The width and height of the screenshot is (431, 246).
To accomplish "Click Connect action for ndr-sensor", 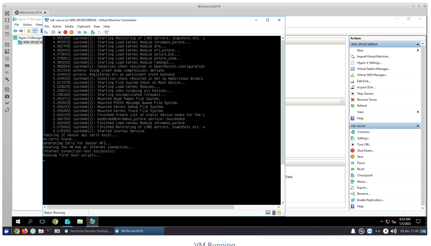I will (364, 132).
